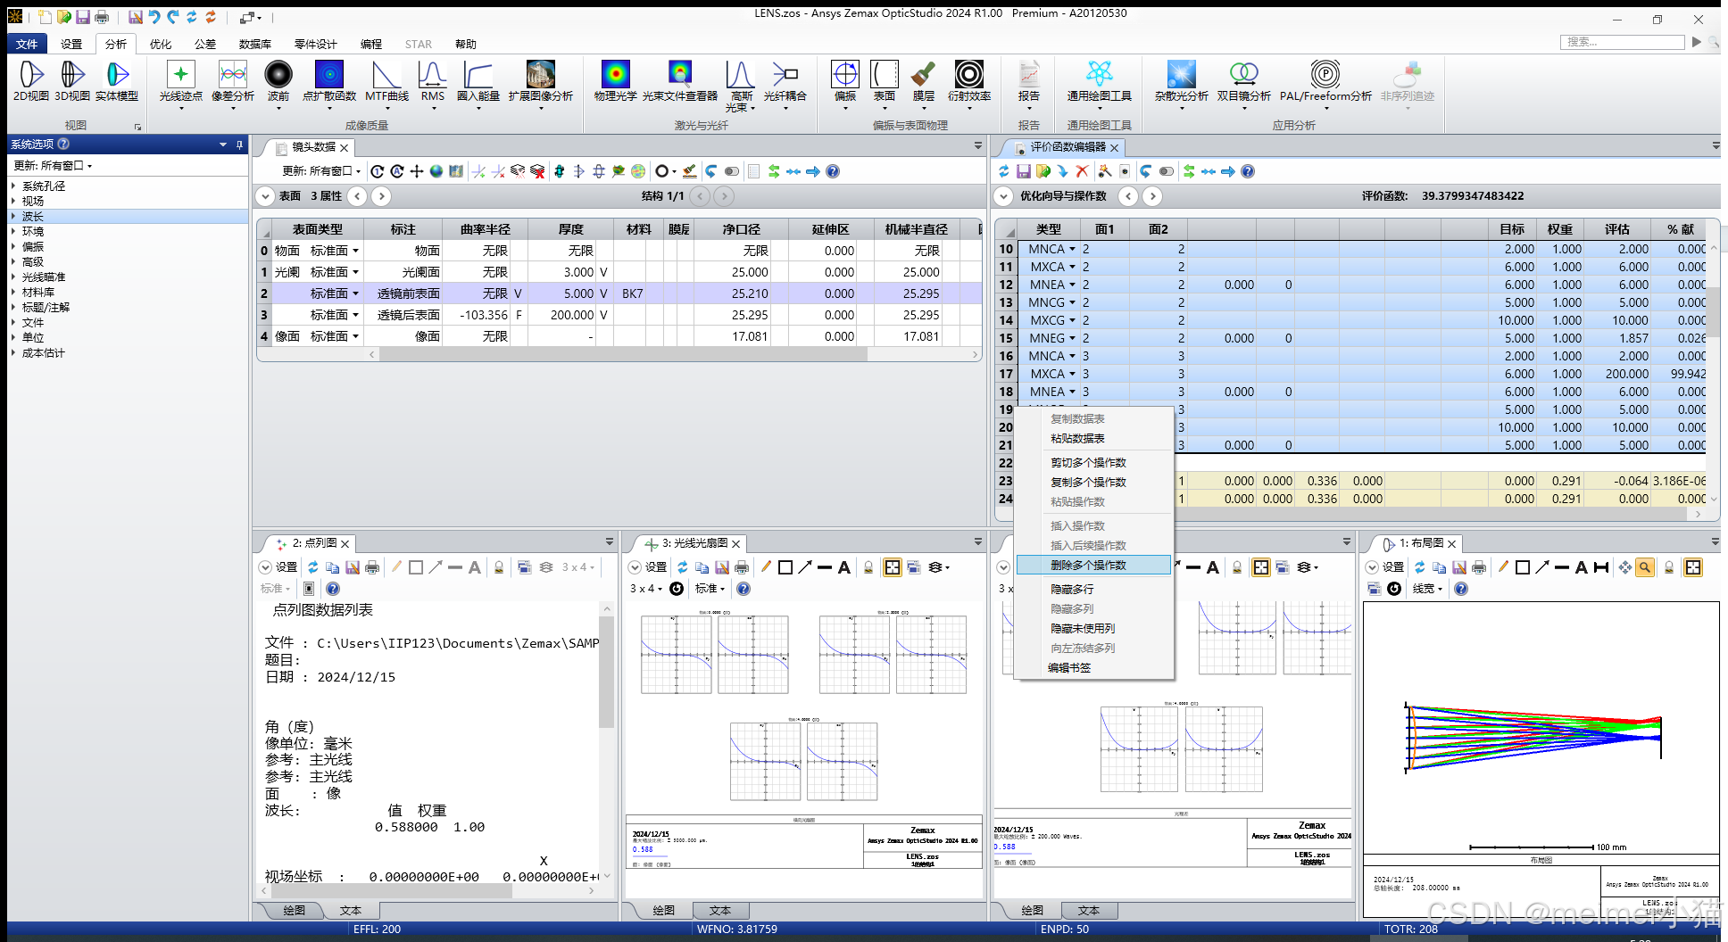Open the 光束文件查看器 beam file viewer

(680, 81)
